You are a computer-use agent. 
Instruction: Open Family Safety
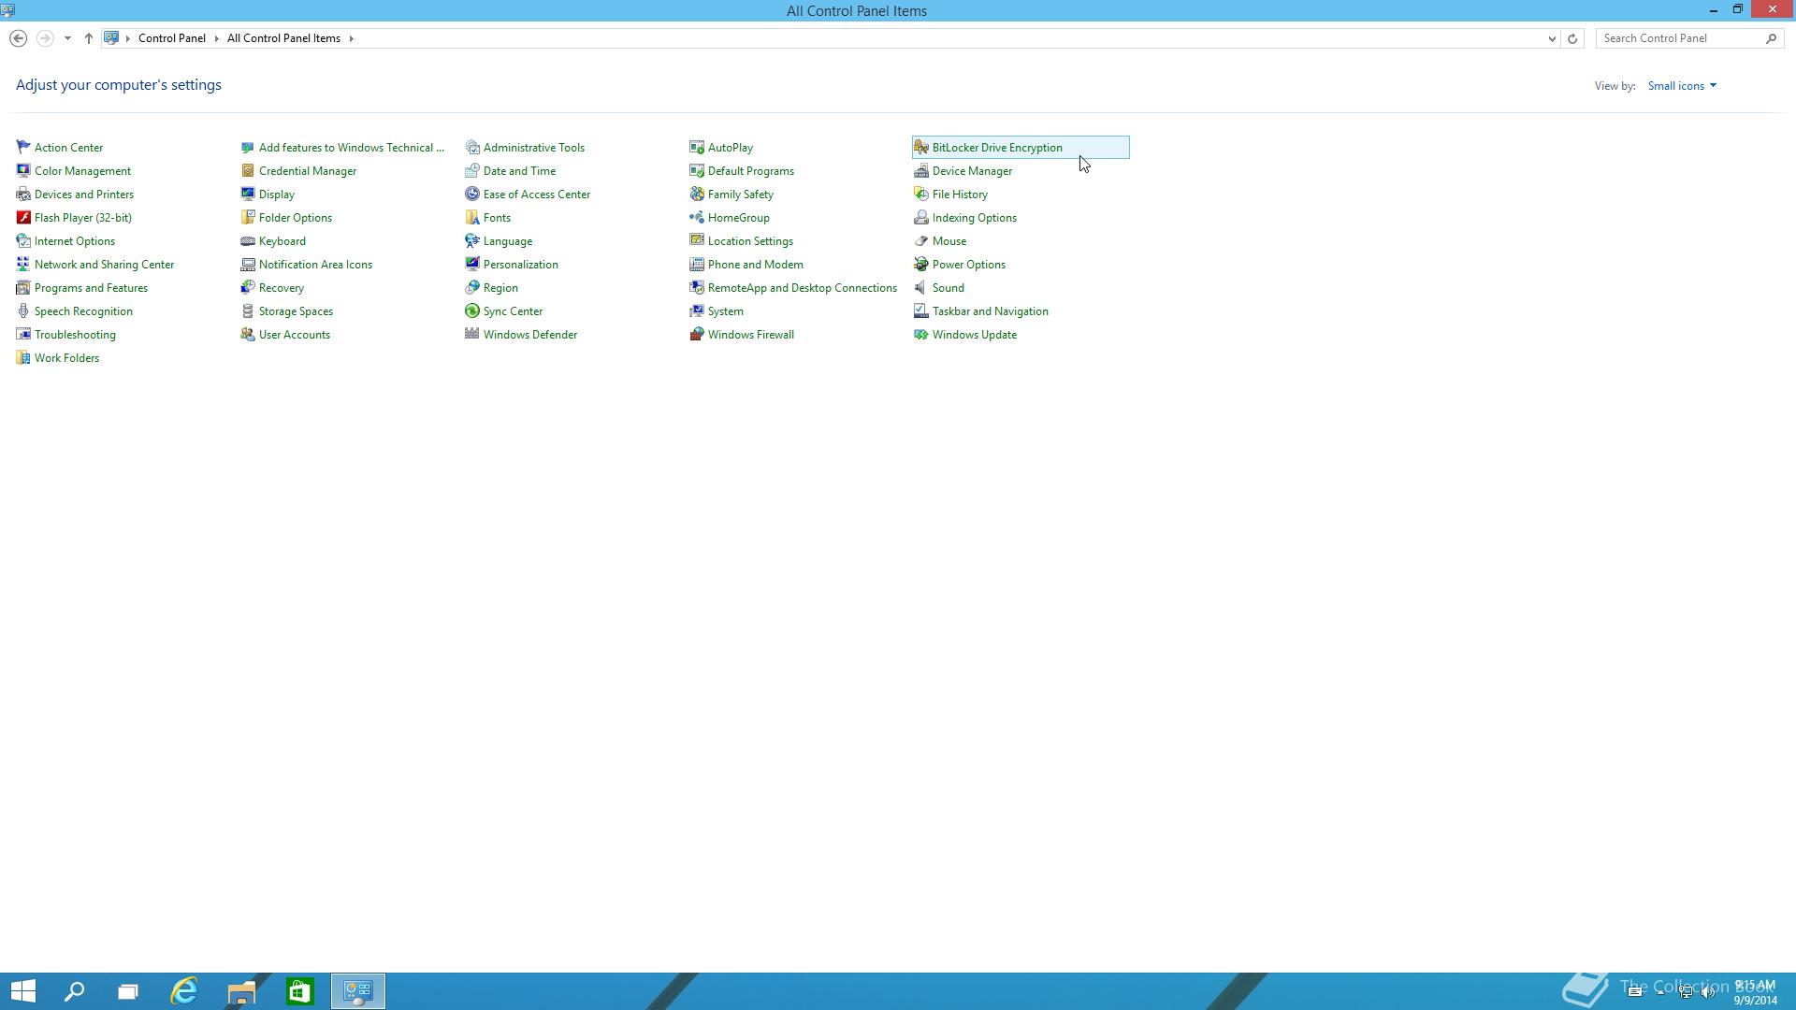740,194
